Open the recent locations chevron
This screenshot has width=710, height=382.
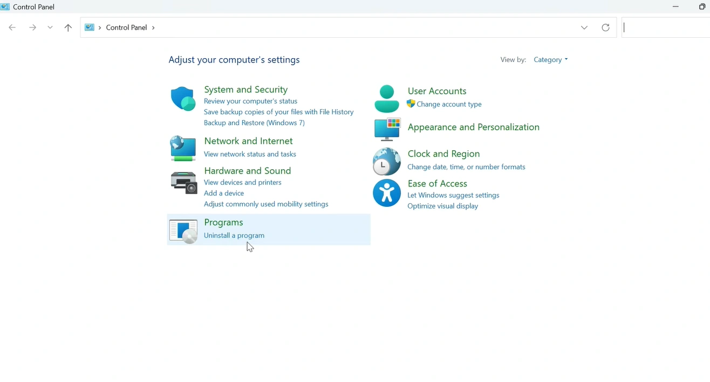point(50,27)
